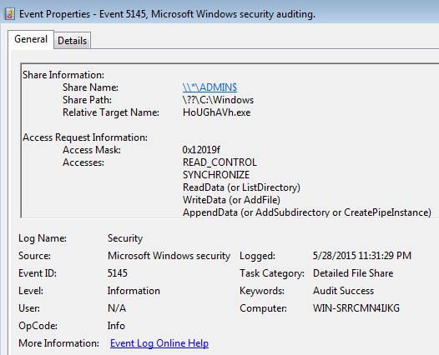Image resolution: width=439 pixels, height=355 pixels.
Task: Open the \\*\ADMIN$ share name link
Action: coord(209,87)
